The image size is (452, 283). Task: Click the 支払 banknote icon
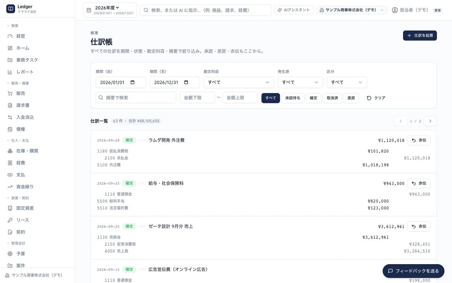(x=10, y=175)
